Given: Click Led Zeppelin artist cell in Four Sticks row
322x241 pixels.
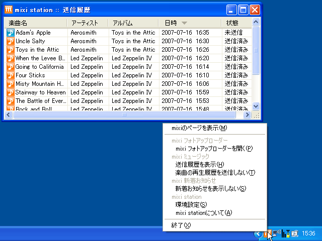Looking at the screenshot, I should click(x=87, y=75).
